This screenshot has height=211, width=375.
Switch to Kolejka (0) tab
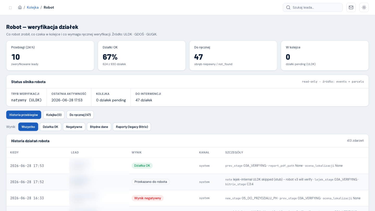(x=54, y=115)
